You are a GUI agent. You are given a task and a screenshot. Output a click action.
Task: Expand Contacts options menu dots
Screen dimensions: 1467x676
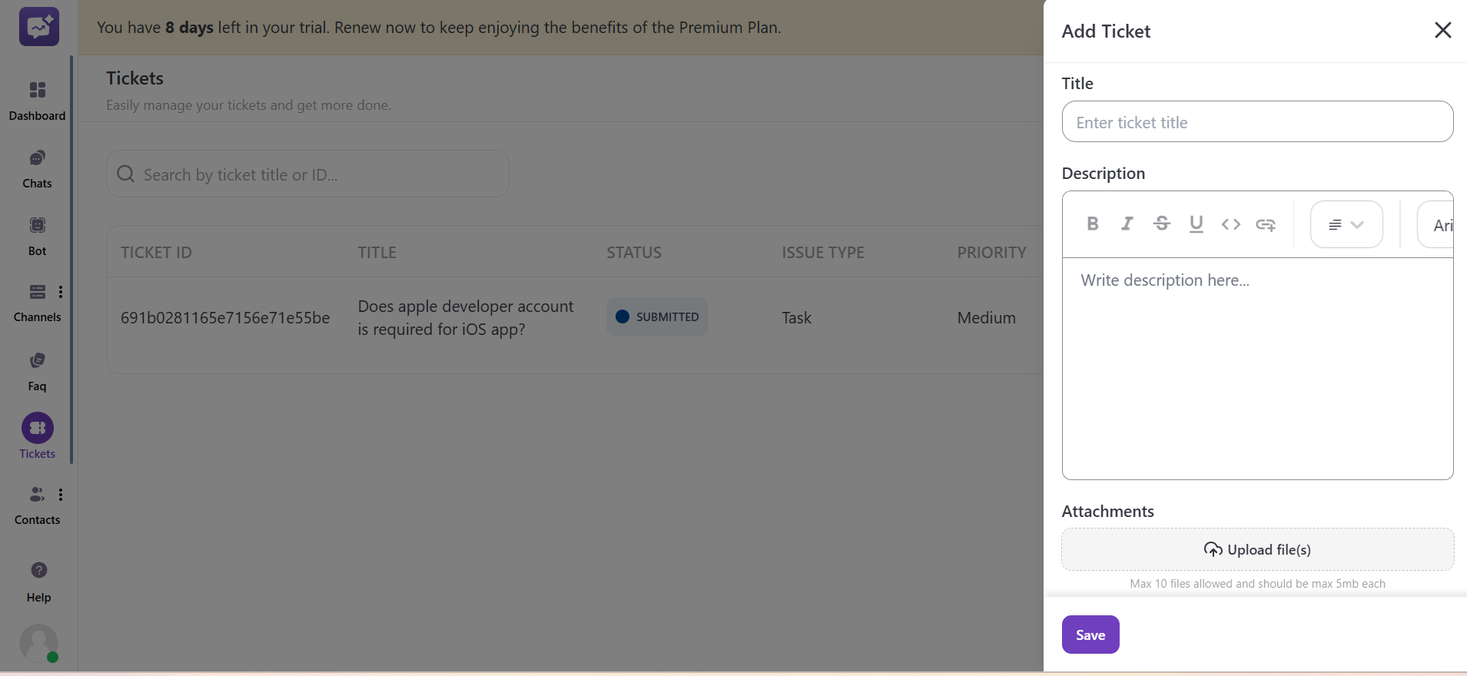click(61, 495)
